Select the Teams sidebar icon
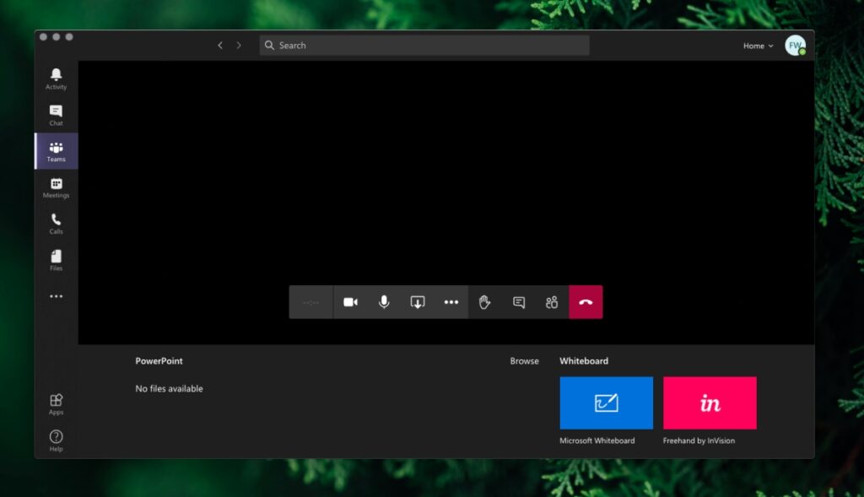 point(57,151)
